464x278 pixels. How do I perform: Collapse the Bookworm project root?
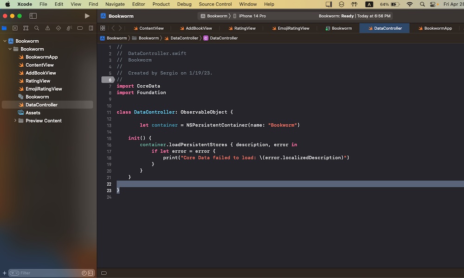(5, 41)
